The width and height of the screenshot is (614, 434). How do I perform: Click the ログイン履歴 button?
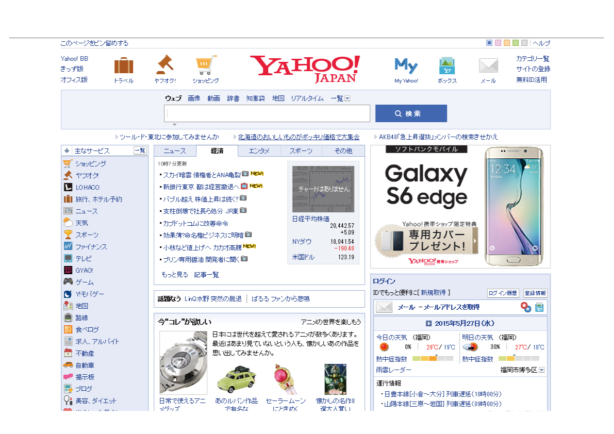tap(503, 293)
